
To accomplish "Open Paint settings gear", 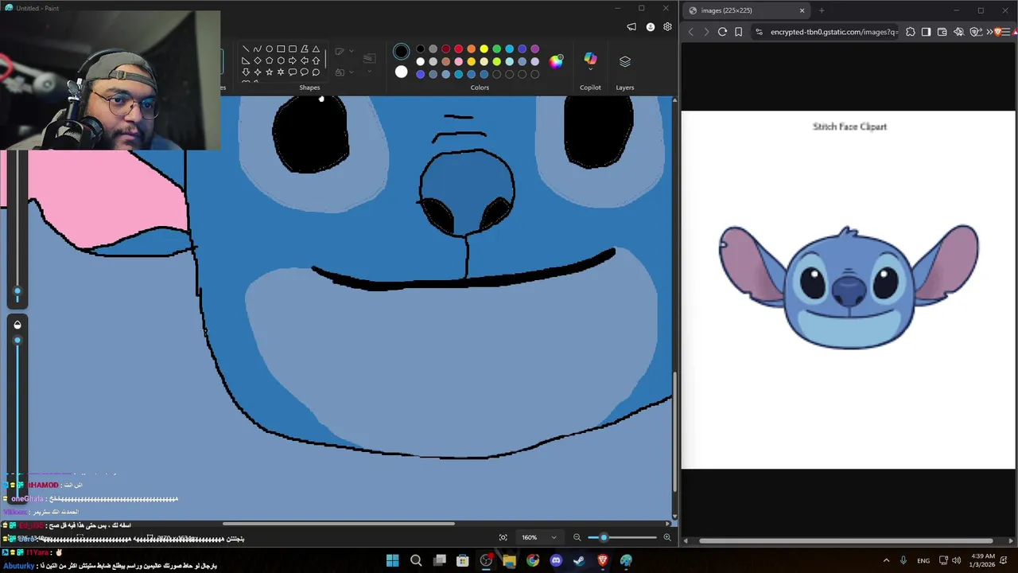I will tap(667, 27).
